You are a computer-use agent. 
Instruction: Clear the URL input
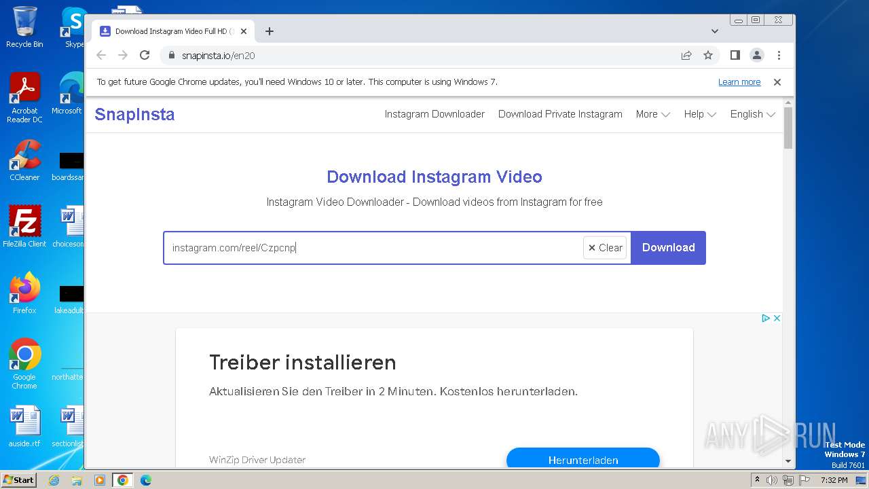[x=605, y=248]
